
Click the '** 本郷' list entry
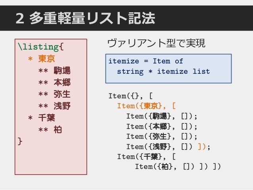coord(54,83)
